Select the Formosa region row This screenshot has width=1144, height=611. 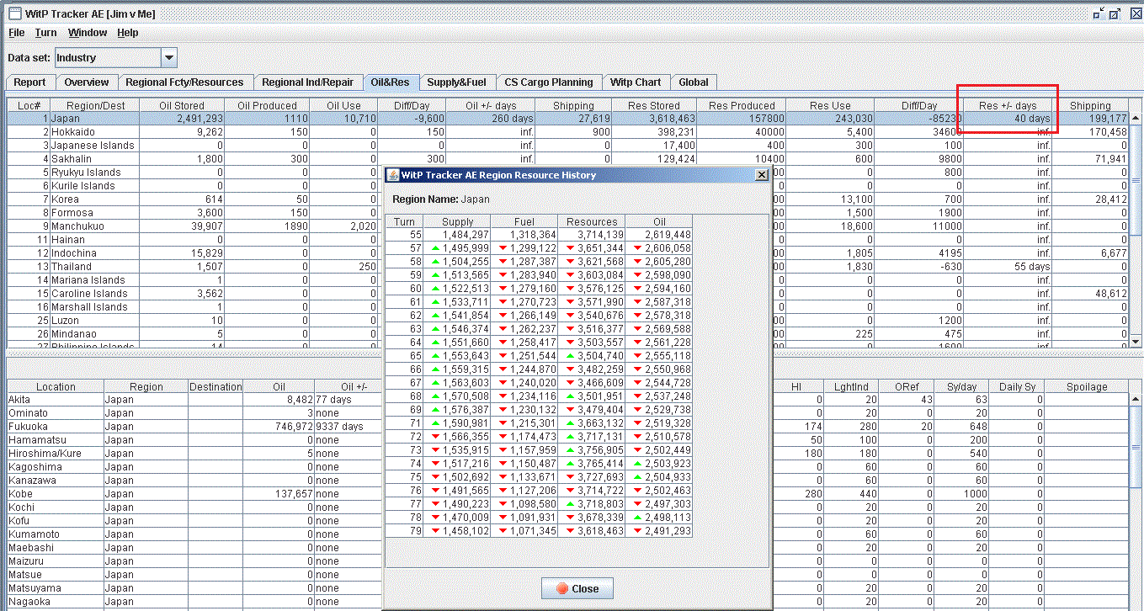pos(568,213)
